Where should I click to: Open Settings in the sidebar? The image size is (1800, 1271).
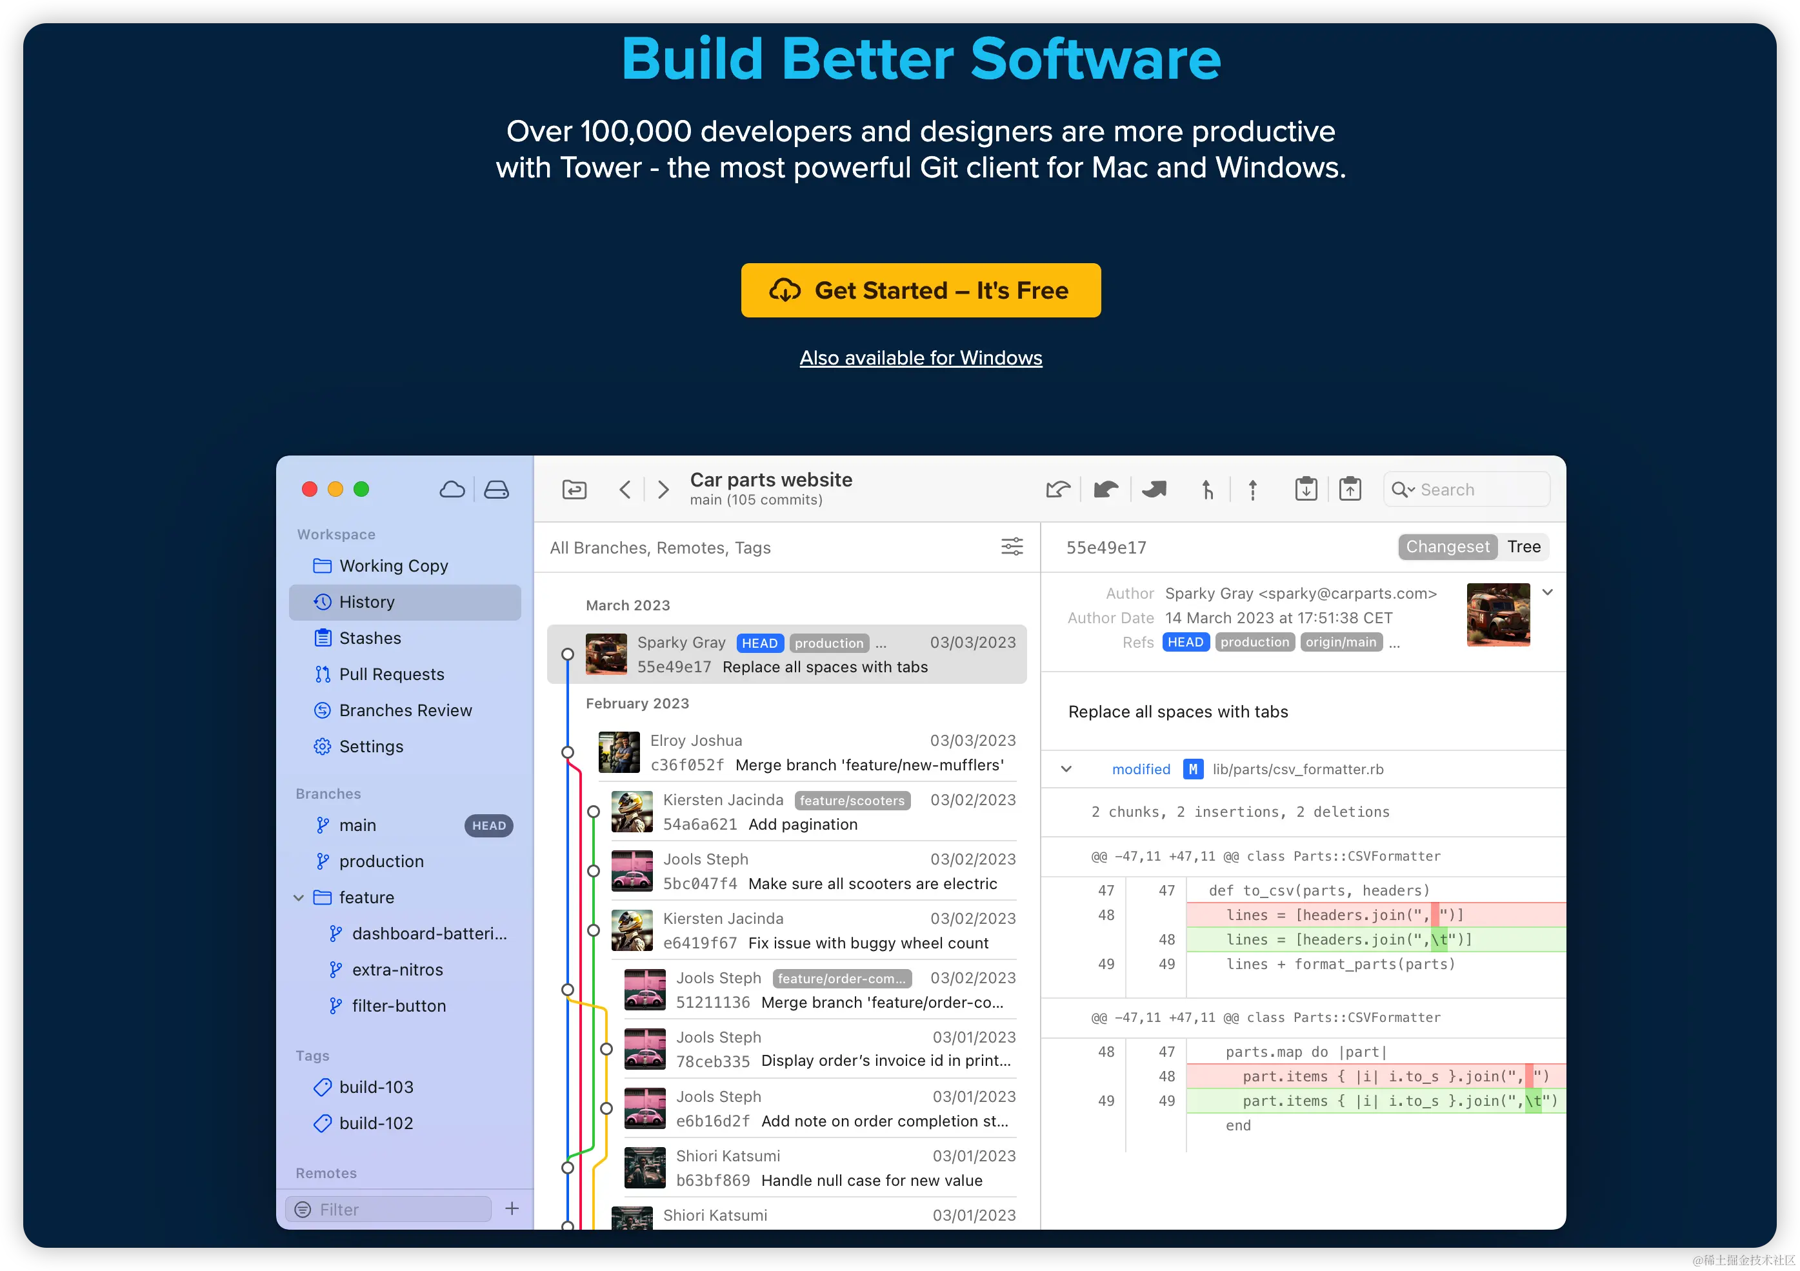(x=405, y=746)
